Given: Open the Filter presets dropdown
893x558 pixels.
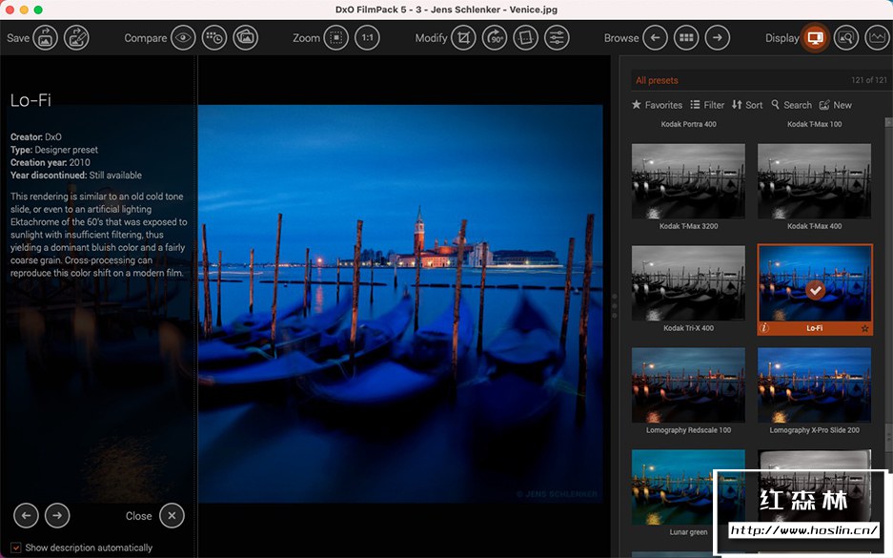Looking at the screenshot, I should [x=707, y=105].
